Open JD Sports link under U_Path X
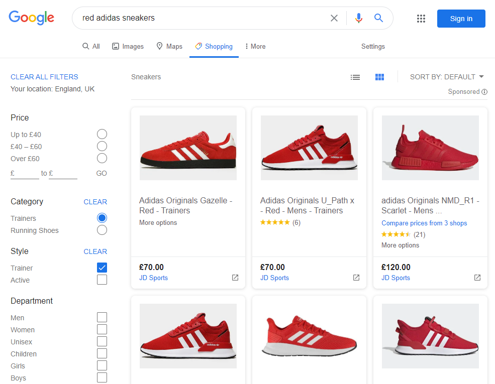The image size is (495, 384). click(x=274, y=278)
